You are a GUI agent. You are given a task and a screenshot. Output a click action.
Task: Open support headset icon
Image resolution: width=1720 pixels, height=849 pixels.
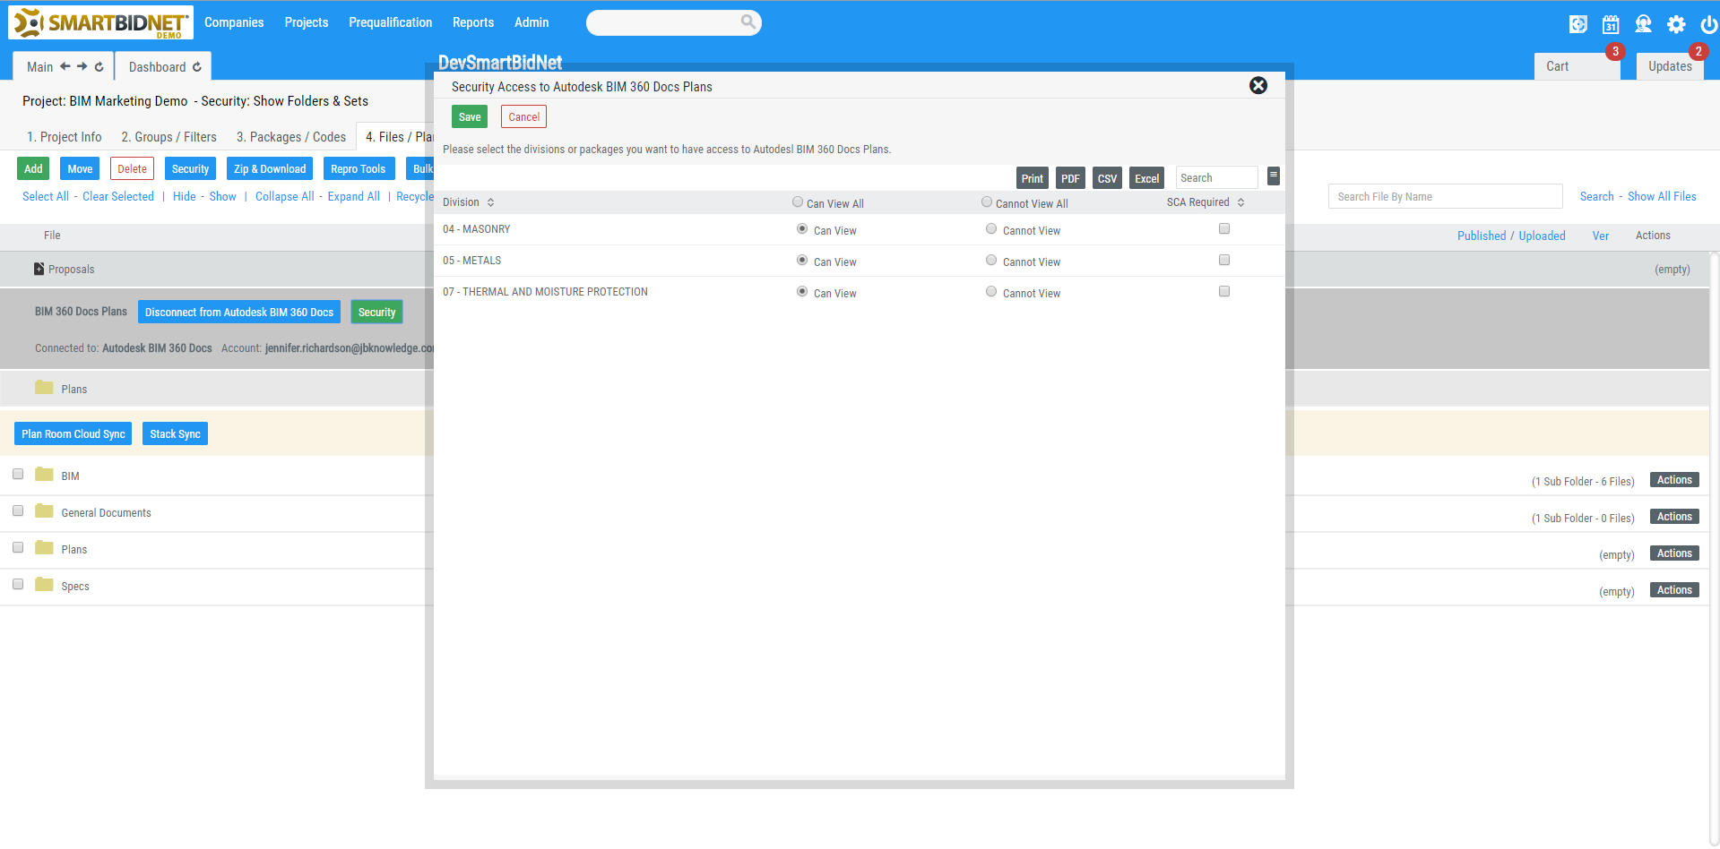point(1643,24)
